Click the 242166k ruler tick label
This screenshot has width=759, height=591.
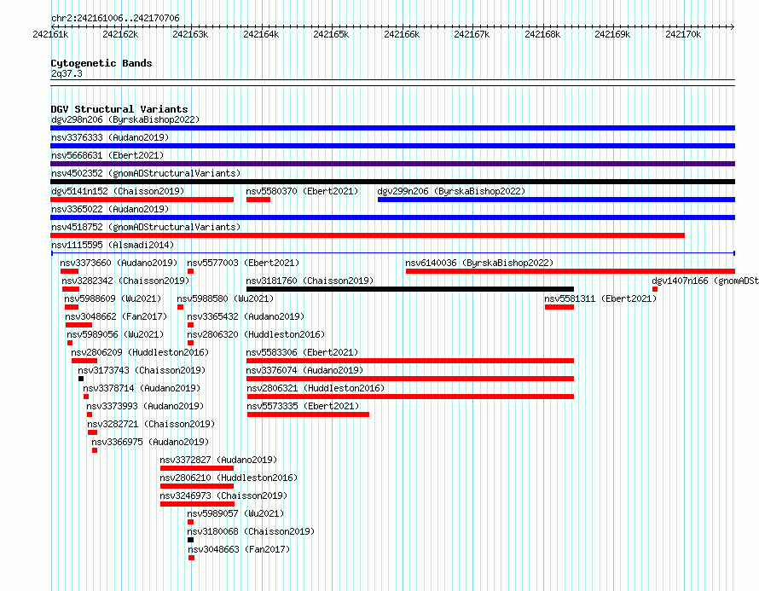pyautogui.click(x=402, y=34)
